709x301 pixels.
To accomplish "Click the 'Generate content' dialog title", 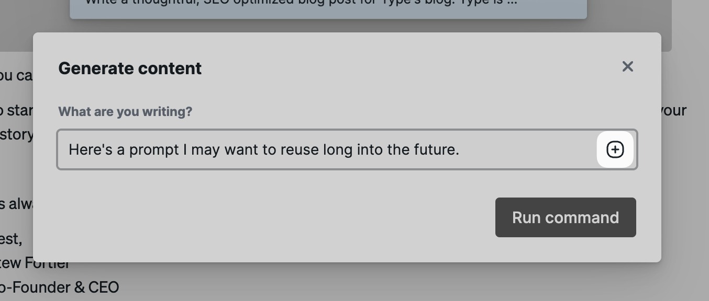I will tap(130, 68).
